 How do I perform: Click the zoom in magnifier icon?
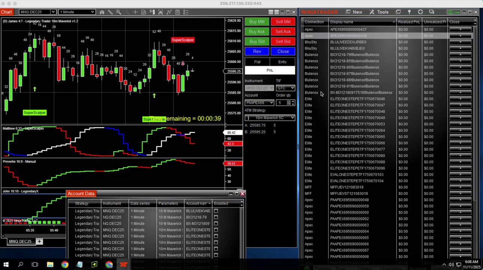tap(118, 12)
